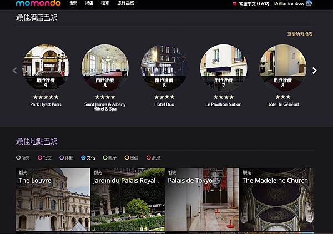Open the Hôtel le Général photo

[x=282, y=67]
